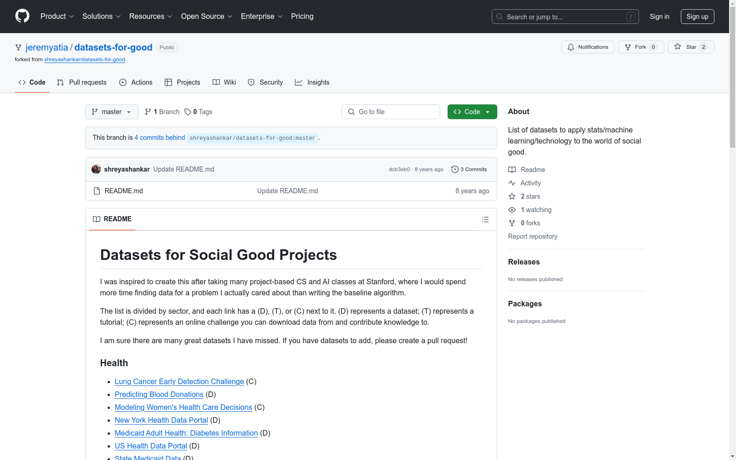Open Modeling Women's Health Care Decisions link
Image resolution: width=736 pixels, height=460 pixels.
184,407
